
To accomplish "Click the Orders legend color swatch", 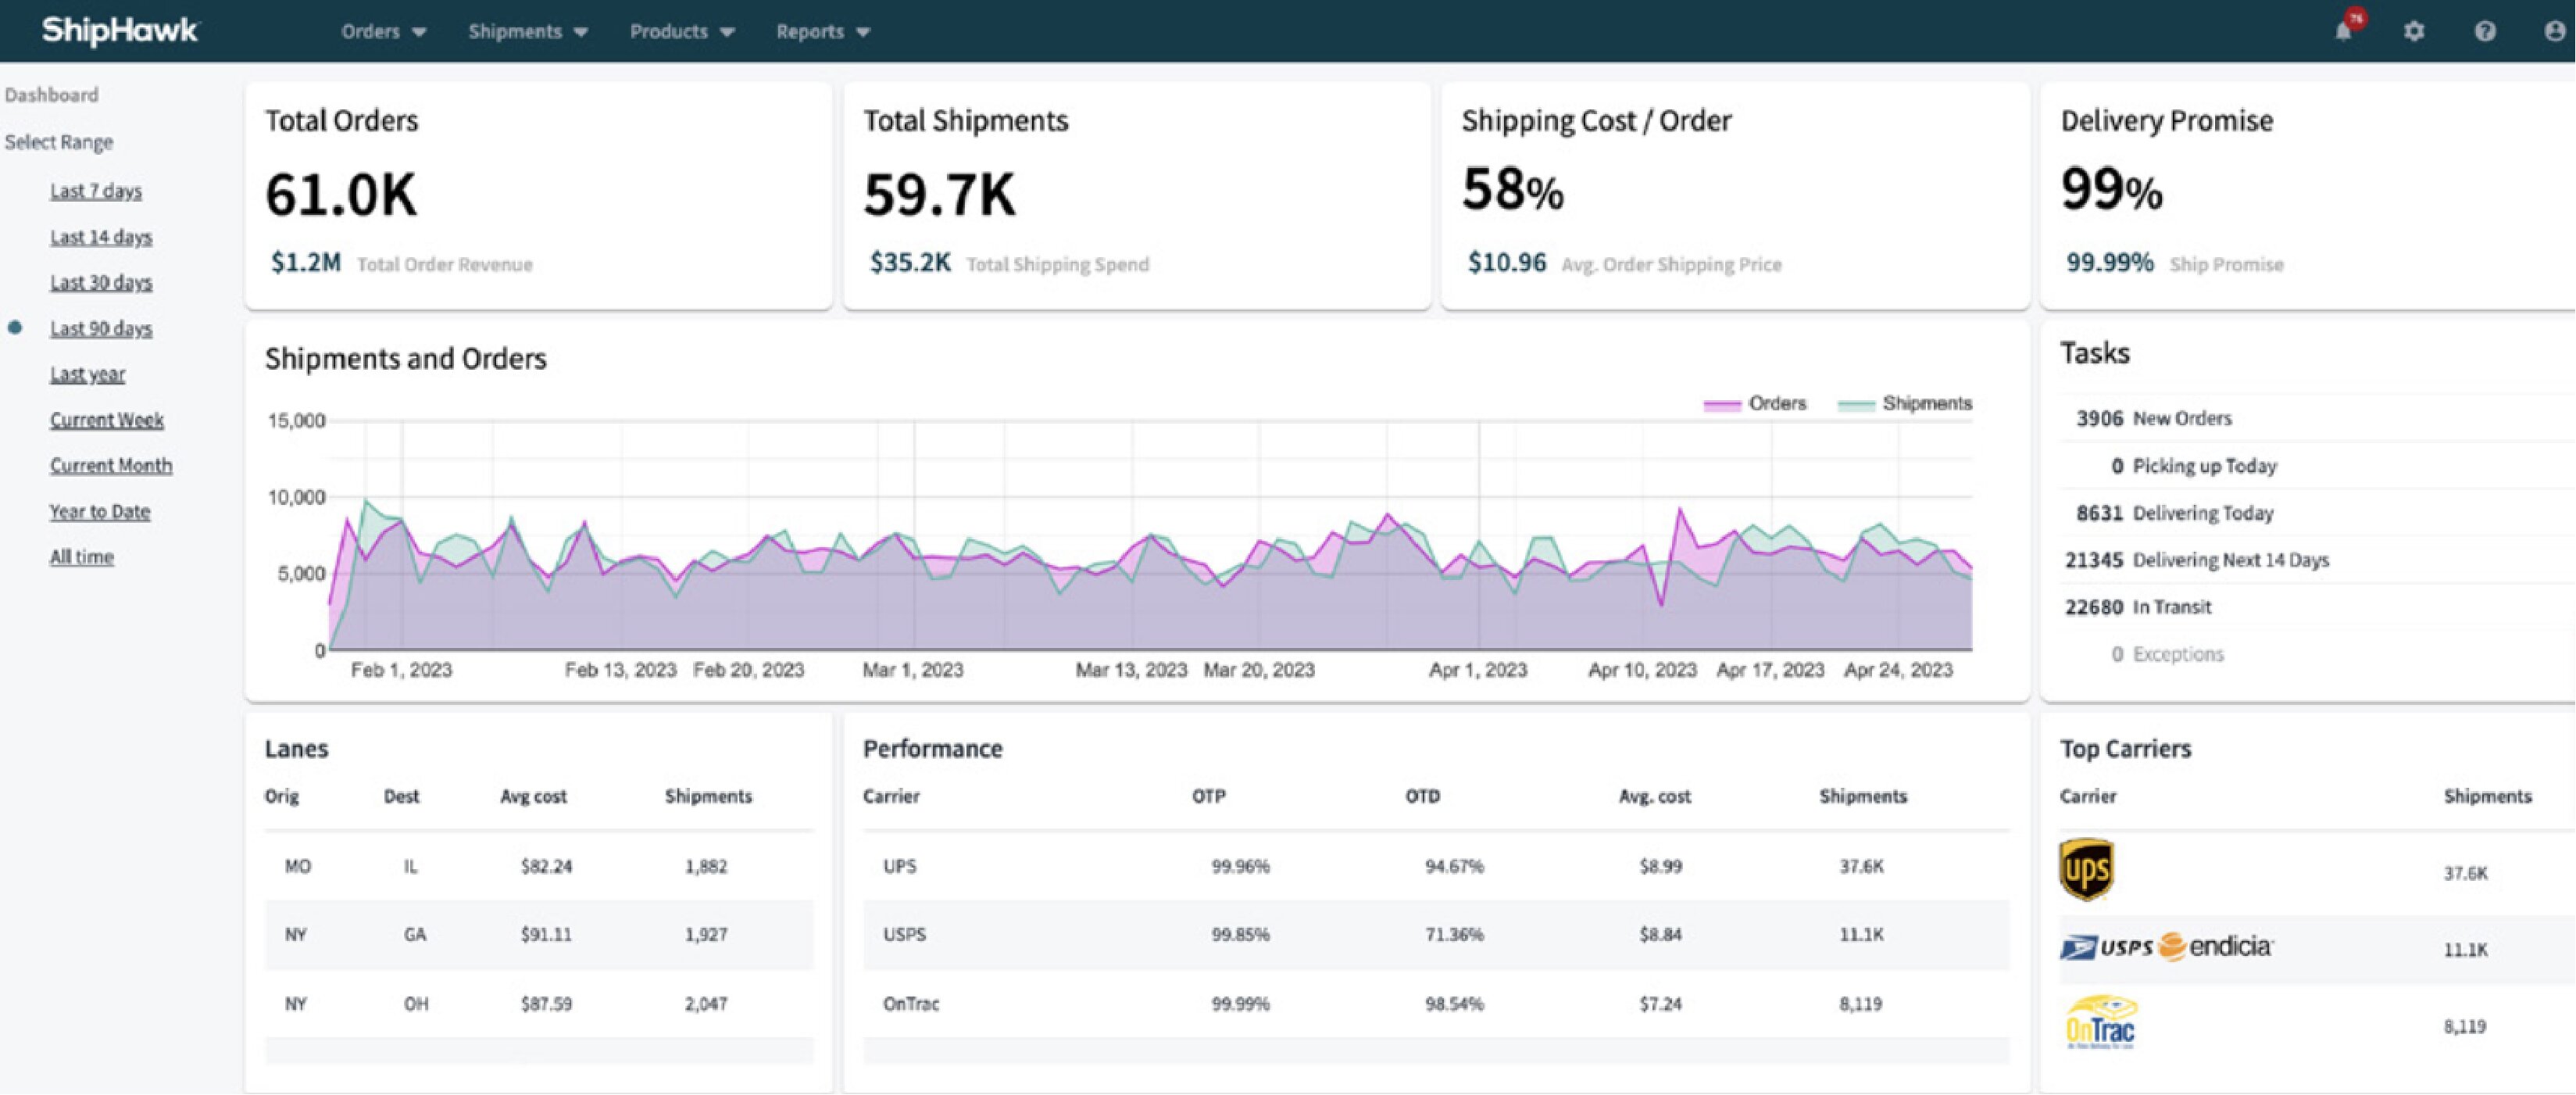I will (x=1722, y=405).
